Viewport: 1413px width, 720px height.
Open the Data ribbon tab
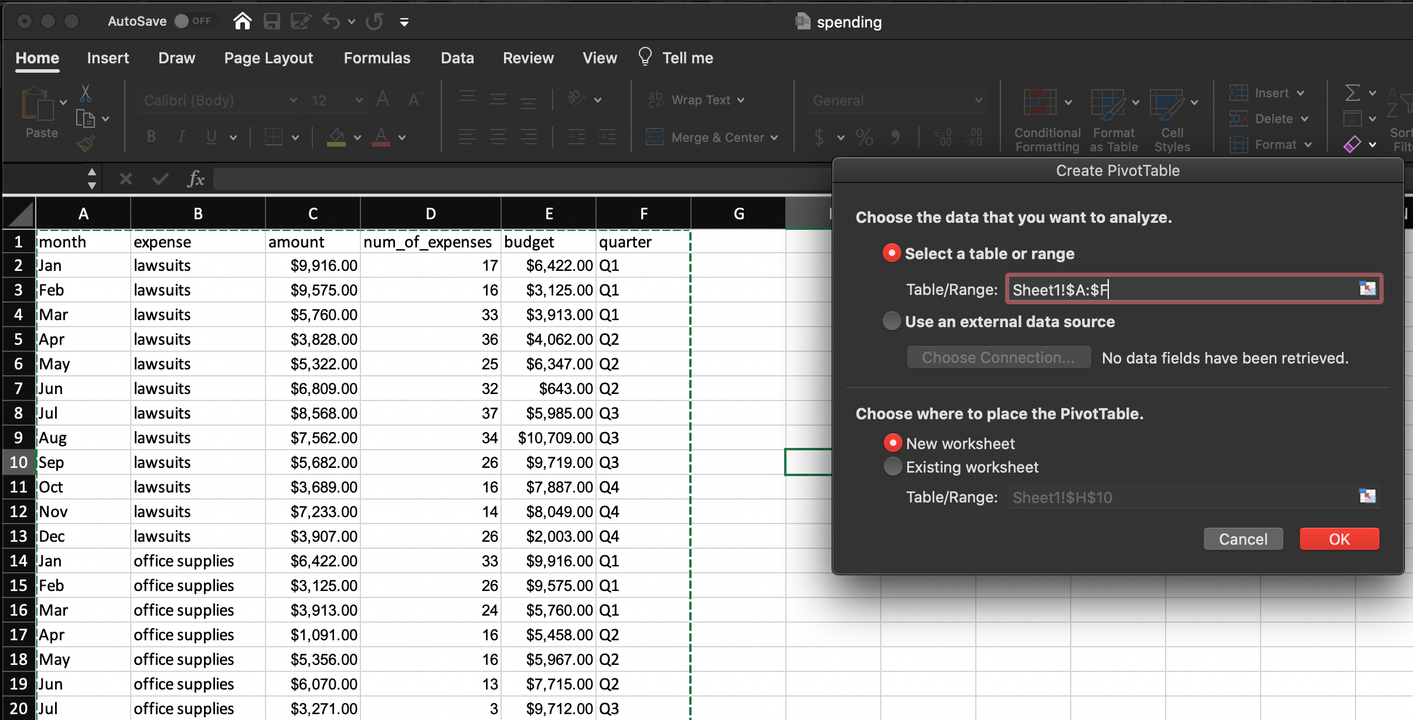(457, 57)
